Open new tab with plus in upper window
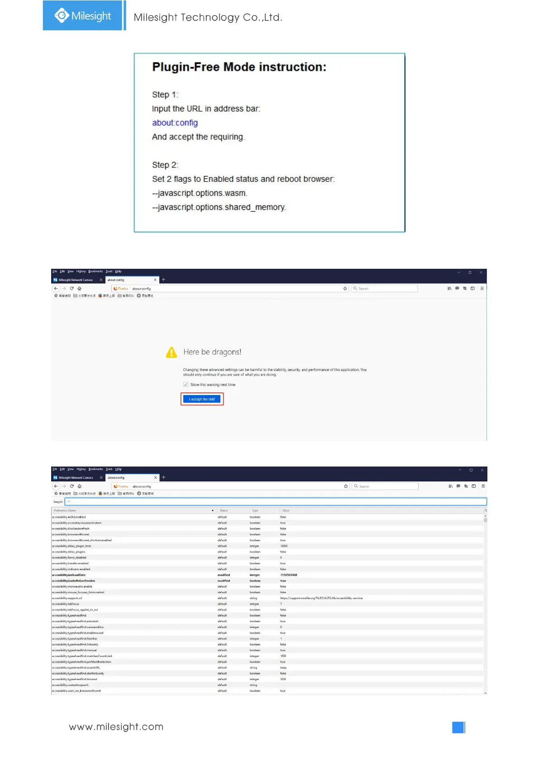The width and height of the screenshot is (539, 762). point(163,280)
